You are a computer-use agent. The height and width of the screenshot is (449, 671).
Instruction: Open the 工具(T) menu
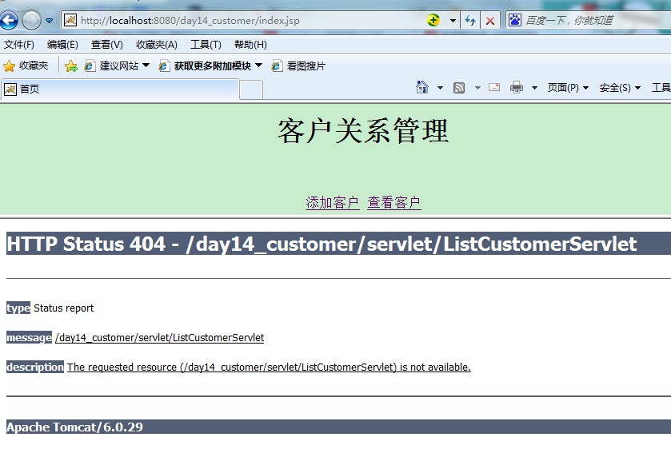[x=206, y=45]
